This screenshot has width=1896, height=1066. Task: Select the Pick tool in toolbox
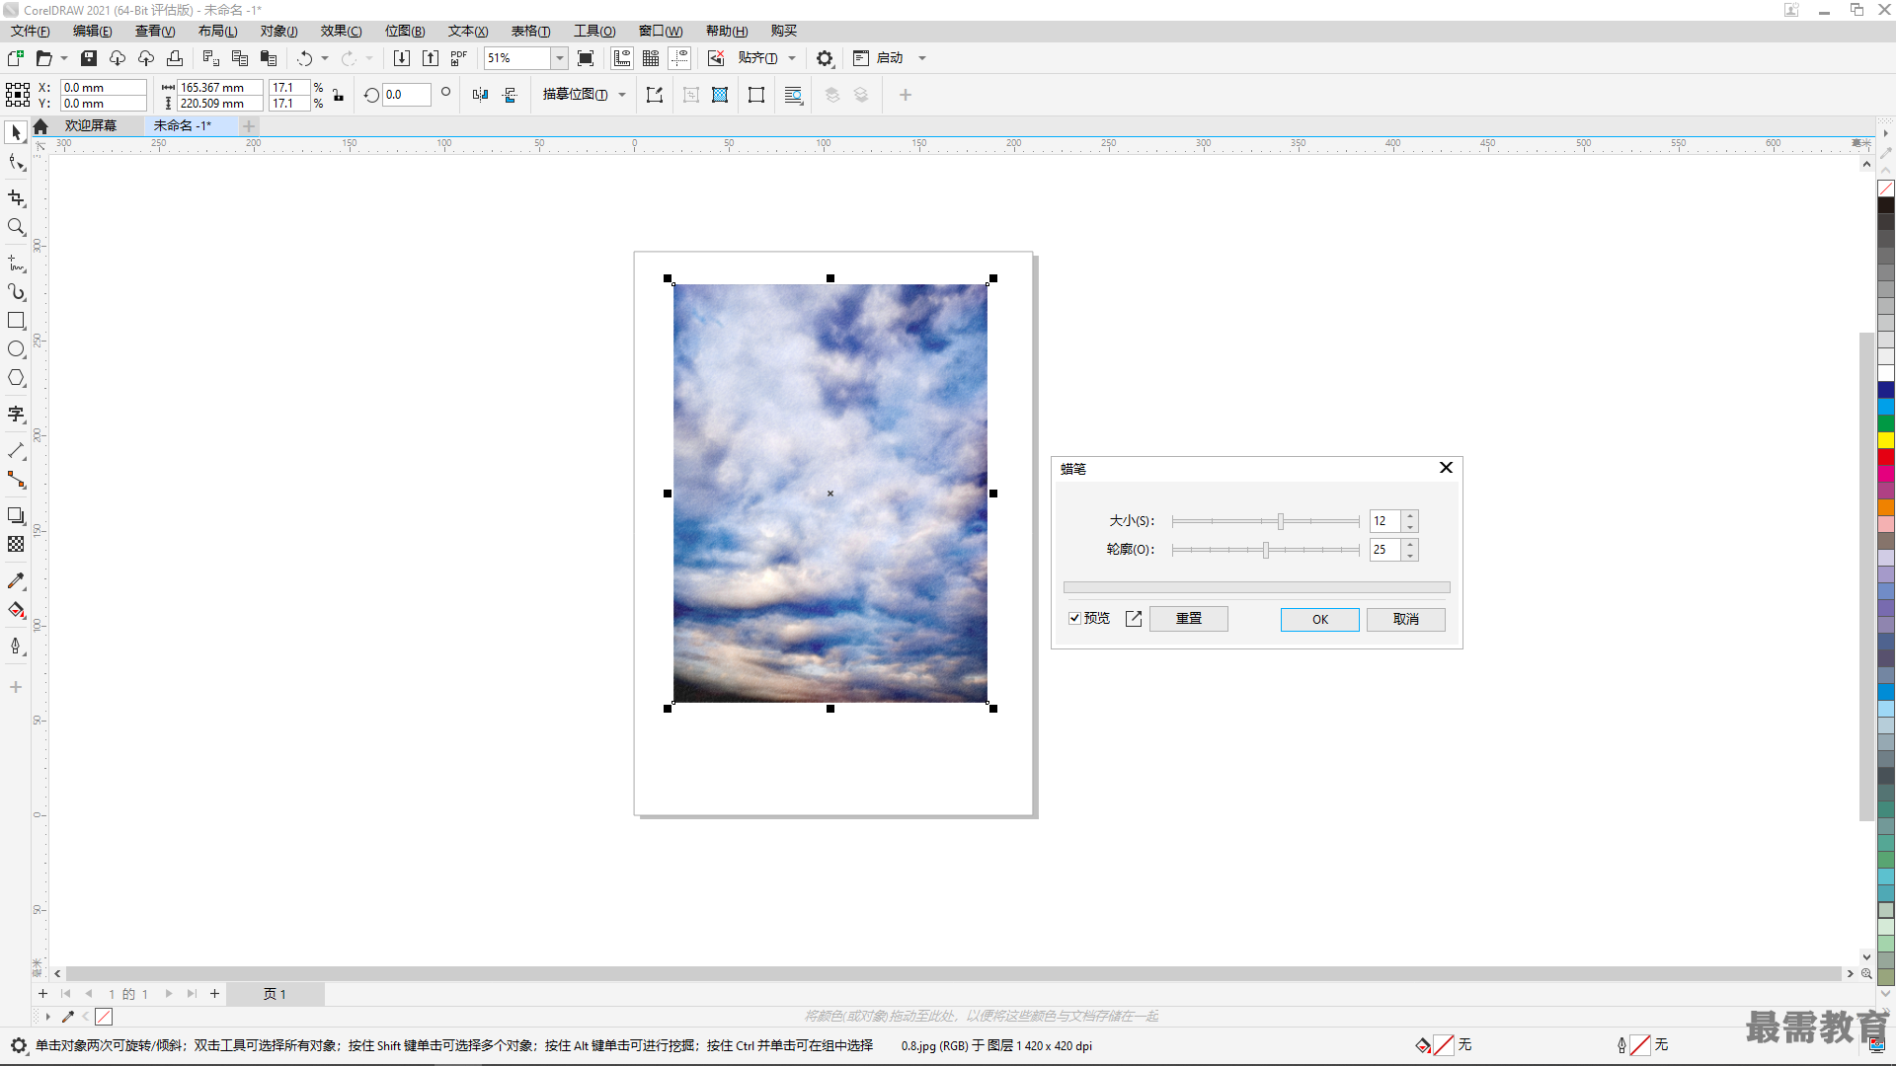click(16, 132)
